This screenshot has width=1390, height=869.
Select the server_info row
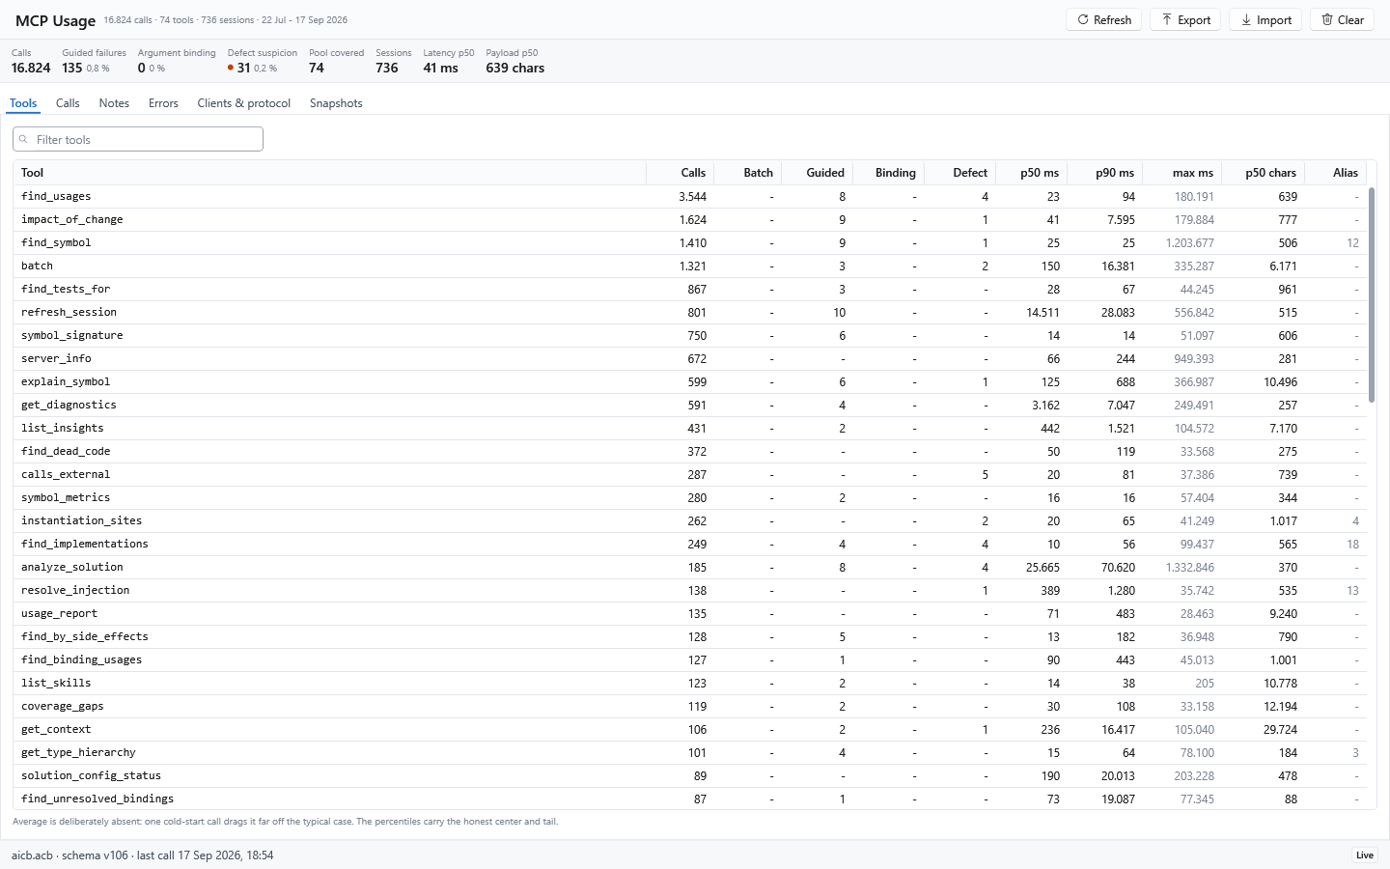[690, 358]
